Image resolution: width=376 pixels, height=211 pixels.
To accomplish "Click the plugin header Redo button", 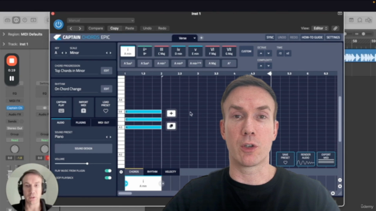I will 162,28.
